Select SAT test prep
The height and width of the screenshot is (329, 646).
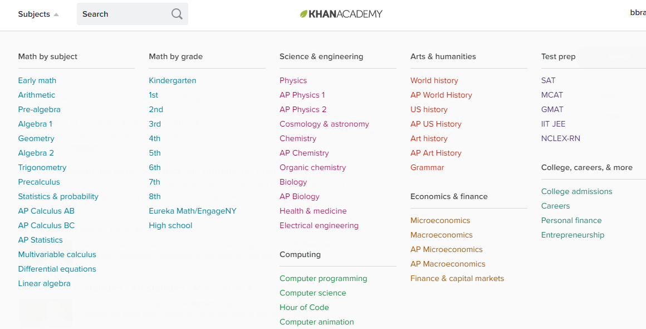(548, 80)
